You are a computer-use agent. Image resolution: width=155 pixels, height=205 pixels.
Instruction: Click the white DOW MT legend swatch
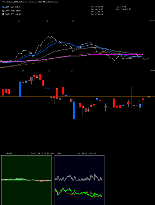tap(3, 11)
